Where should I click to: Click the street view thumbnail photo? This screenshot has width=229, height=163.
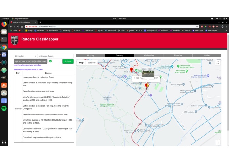[x=148, y=72]
